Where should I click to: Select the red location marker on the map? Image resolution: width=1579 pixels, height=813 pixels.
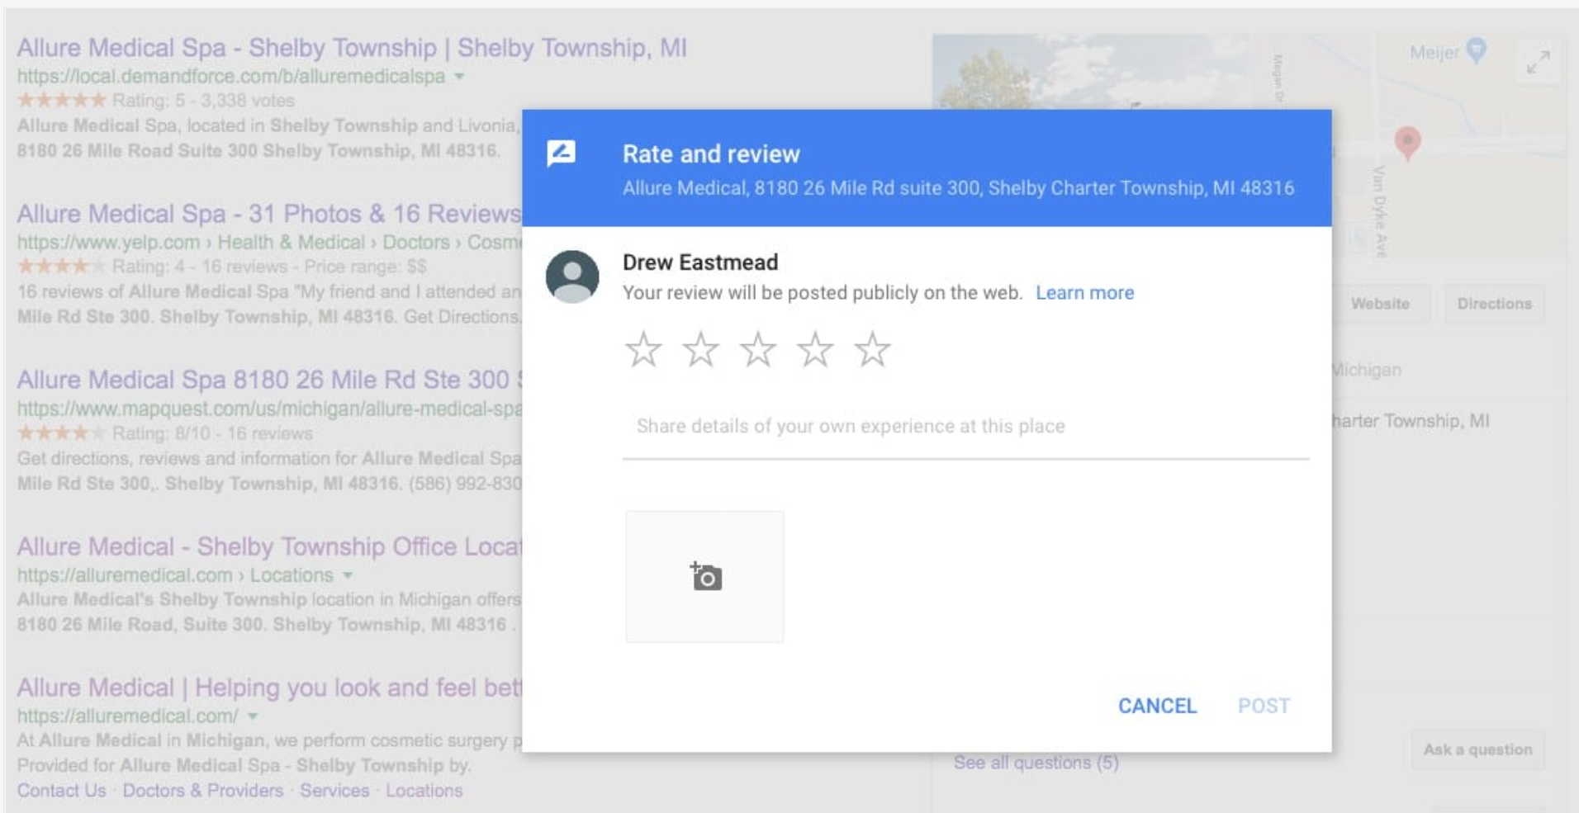click(1408, 141)
